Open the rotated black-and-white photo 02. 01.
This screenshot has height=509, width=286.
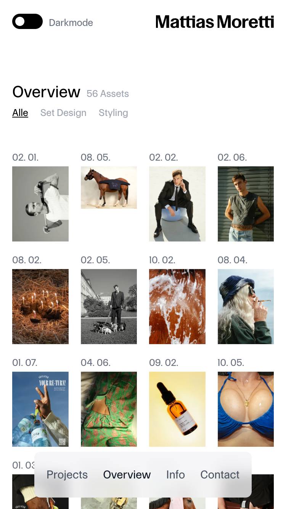(x=40, y=204)
